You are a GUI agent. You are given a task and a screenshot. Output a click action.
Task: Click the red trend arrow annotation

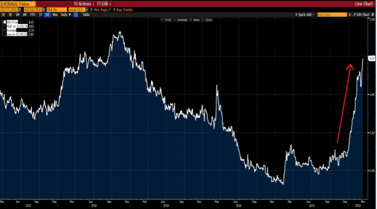(x=343, y=102)
